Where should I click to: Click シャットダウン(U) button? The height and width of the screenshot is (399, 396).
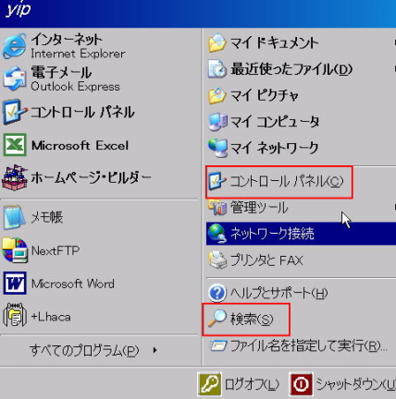coord(342,384)
